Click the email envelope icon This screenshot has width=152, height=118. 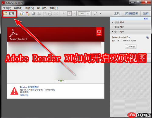coord(56,13)
